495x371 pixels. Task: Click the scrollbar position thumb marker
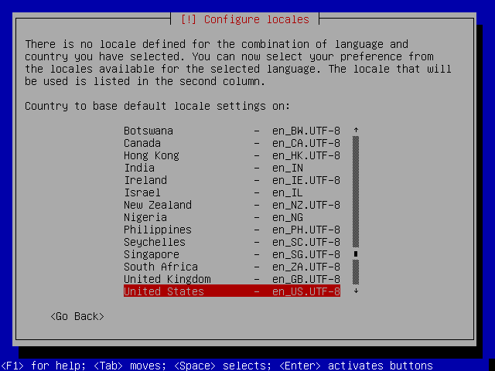point(356,254)
